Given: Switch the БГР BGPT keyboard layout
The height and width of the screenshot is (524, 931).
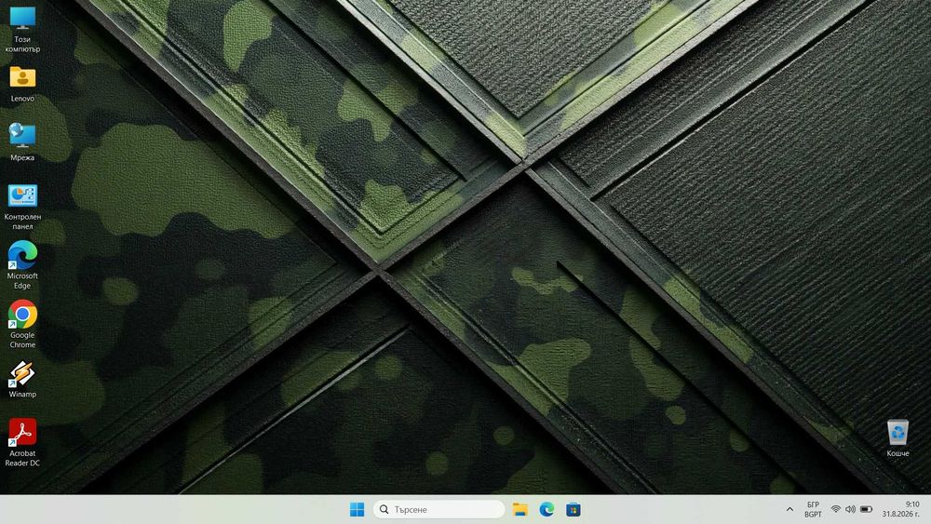Looking at the screenshot, I should click(813, 509).
